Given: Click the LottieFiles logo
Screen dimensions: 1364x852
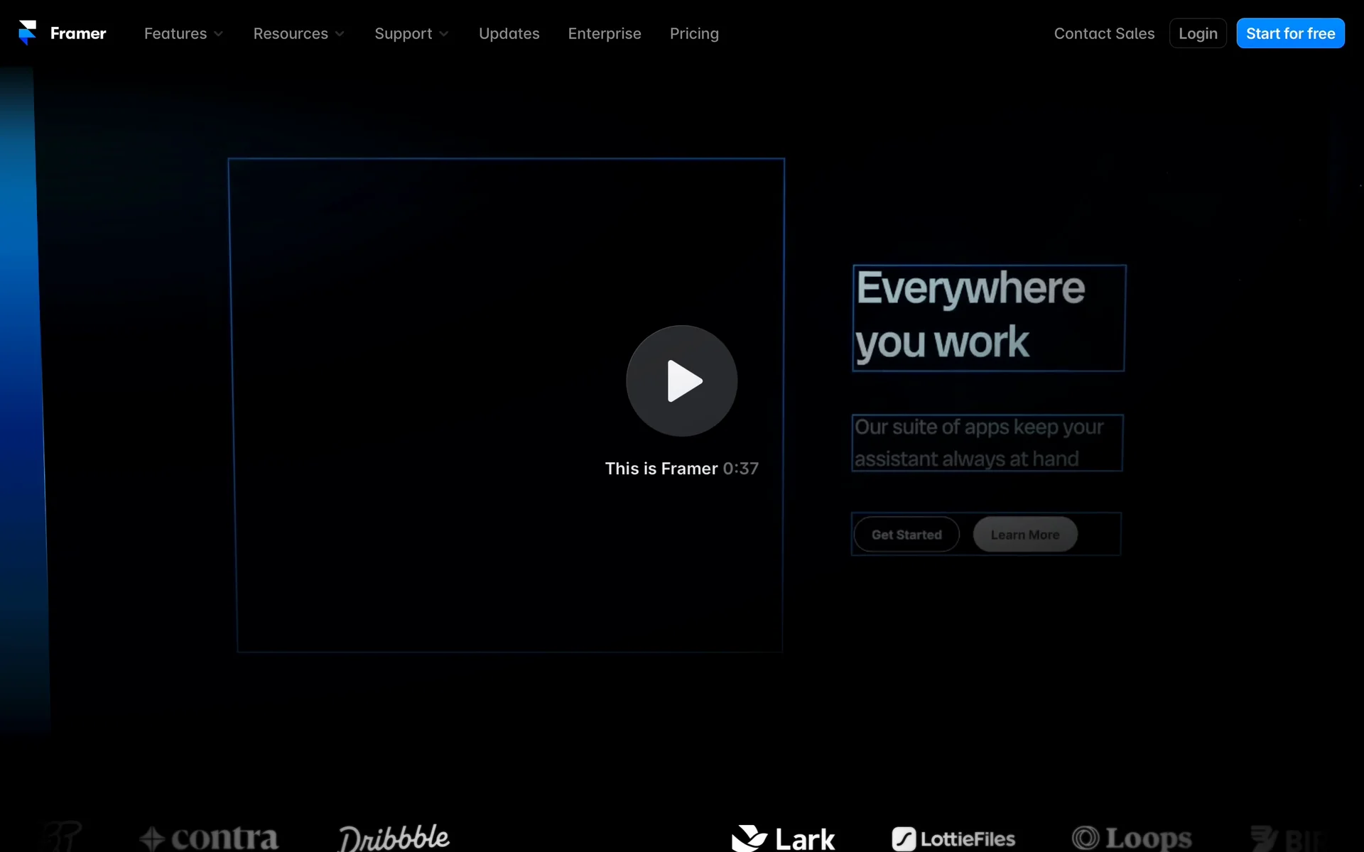Looking at the screenshot, I should pos(953,839).
